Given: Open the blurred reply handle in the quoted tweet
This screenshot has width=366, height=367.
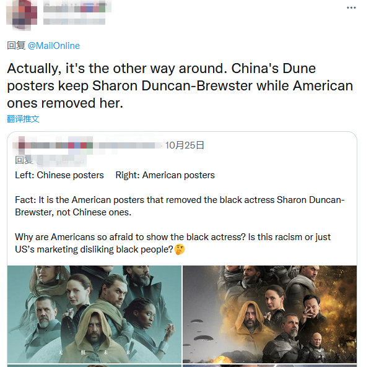Looking at the screenshot, I should [61, 161].
